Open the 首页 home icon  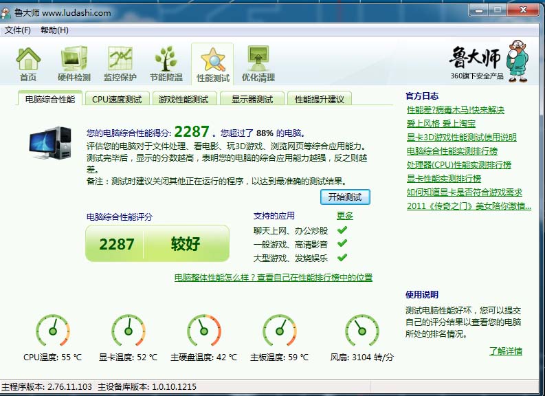click(x=28, y=65)
